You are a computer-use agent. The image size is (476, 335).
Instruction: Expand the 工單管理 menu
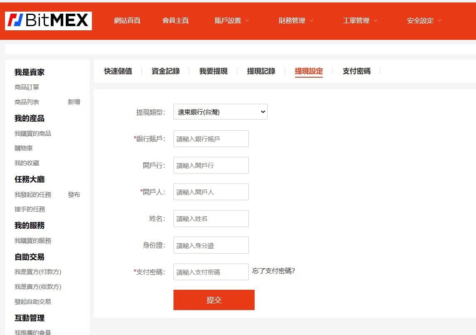360,21
